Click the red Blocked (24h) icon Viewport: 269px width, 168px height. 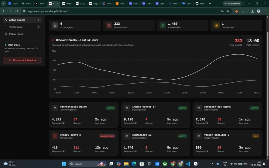pyautogui.click(x=109, y=25)
